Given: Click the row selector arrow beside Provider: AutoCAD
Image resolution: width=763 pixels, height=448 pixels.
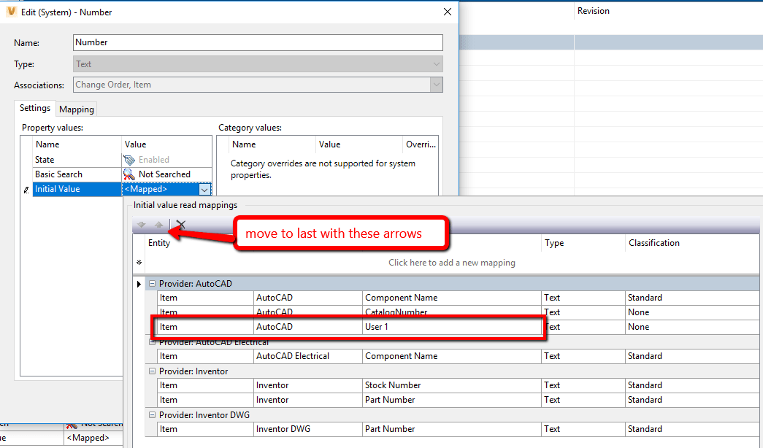Looking at the screenshot, I should pos(140,283).
